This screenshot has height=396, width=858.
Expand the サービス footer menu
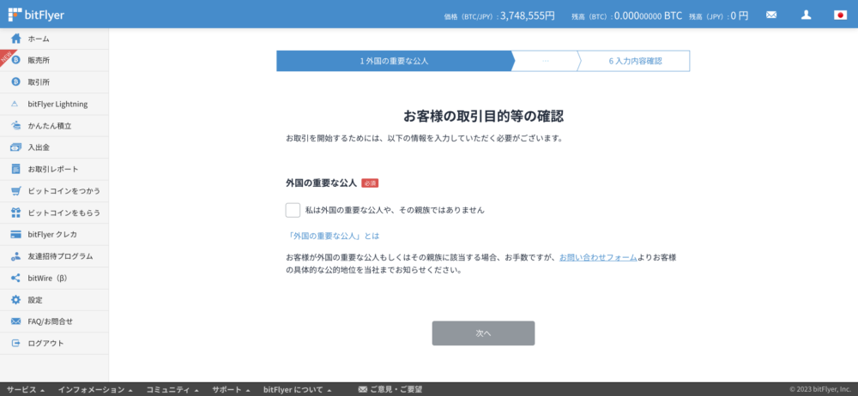point(26,389)
